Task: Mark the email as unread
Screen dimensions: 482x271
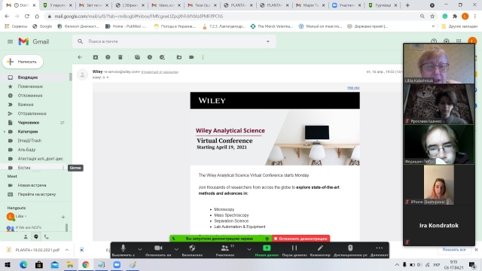Action: 137,57
